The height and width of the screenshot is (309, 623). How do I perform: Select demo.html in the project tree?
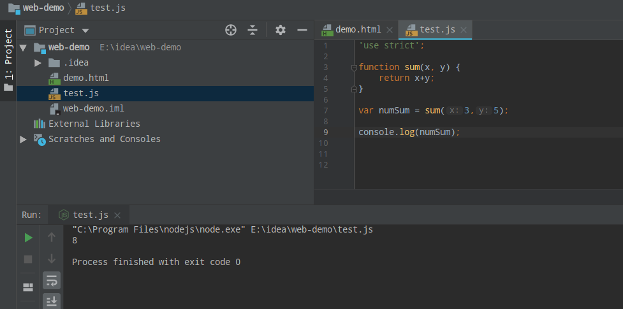(86, 78)
